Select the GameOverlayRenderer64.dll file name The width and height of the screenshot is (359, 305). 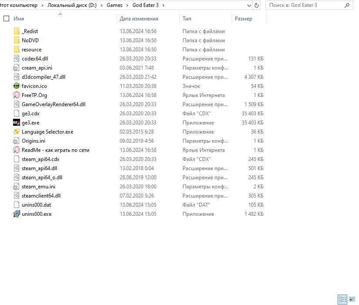54,104
